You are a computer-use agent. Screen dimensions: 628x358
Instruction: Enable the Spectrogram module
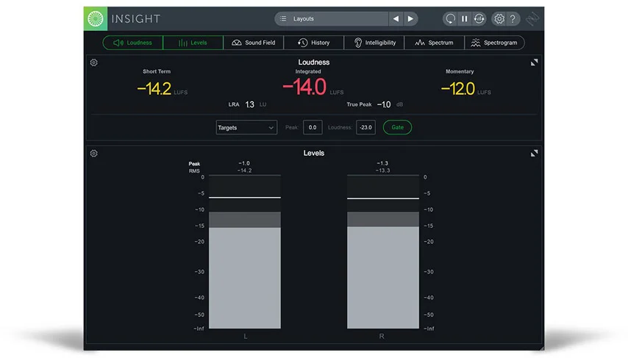495,43
